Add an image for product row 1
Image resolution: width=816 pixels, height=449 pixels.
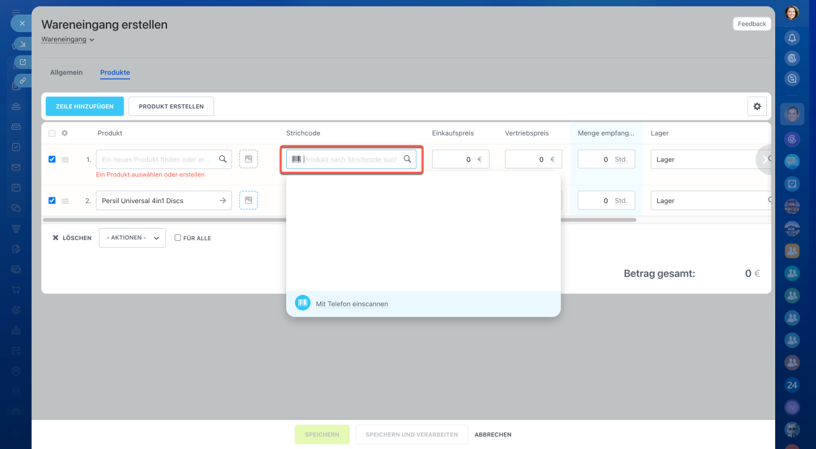[x=249, y=159]
